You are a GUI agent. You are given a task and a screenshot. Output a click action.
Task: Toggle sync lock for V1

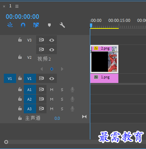click(x=41, y=78)
